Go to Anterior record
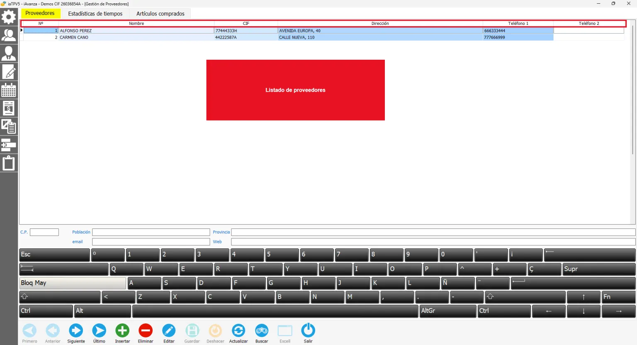This screenshot has height=345, width=637. [53, 333]
